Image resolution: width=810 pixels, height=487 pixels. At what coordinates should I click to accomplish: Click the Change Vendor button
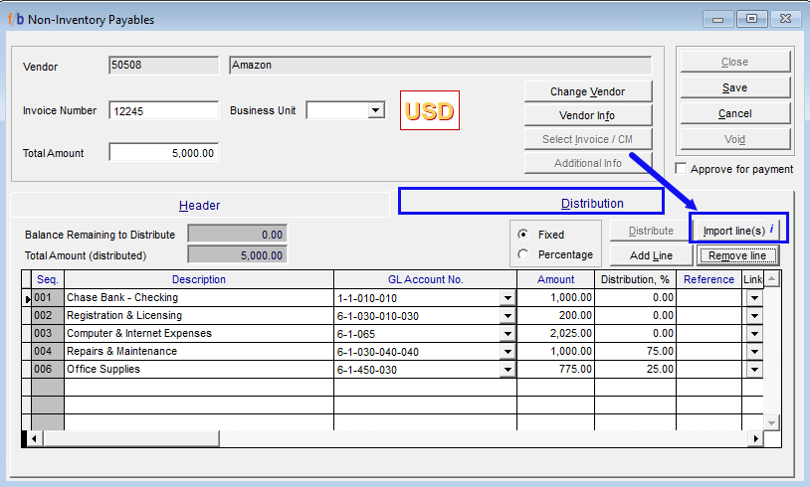click(x=587, y=91)
